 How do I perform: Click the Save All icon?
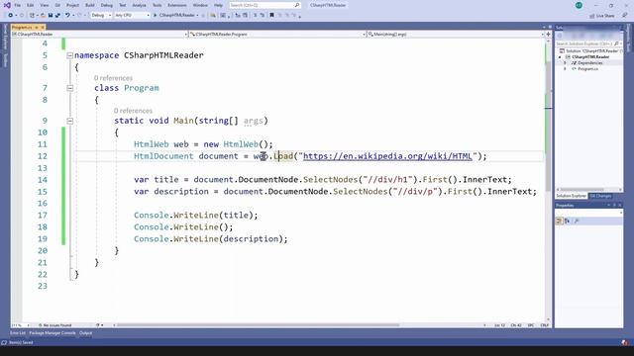[57, 16]
